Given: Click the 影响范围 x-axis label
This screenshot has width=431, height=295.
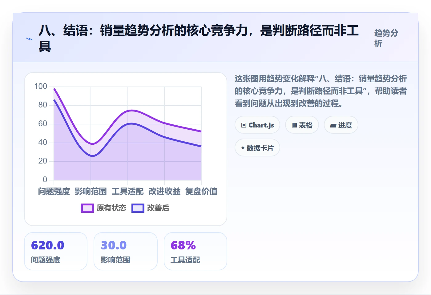Looking at the screenshot, I should click(x=91, y=192).
